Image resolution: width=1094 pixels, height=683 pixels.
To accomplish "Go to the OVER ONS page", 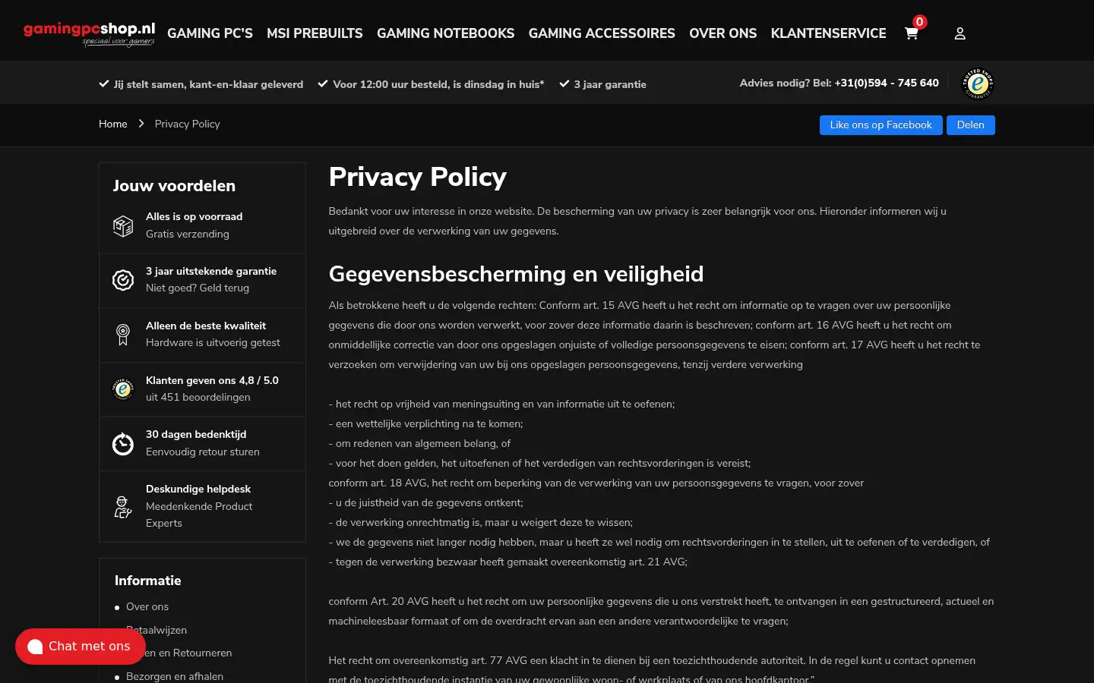I will [722, 33].
